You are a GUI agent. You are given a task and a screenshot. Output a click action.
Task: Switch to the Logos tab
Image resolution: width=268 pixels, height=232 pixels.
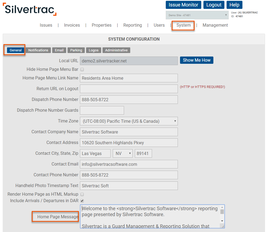coord(93,50)
